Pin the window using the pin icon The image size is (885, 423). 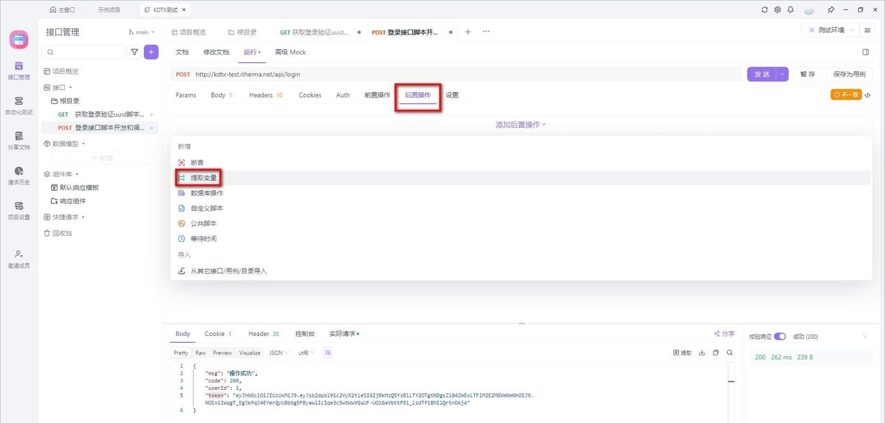pyautogui.click(x=830, y=9)
